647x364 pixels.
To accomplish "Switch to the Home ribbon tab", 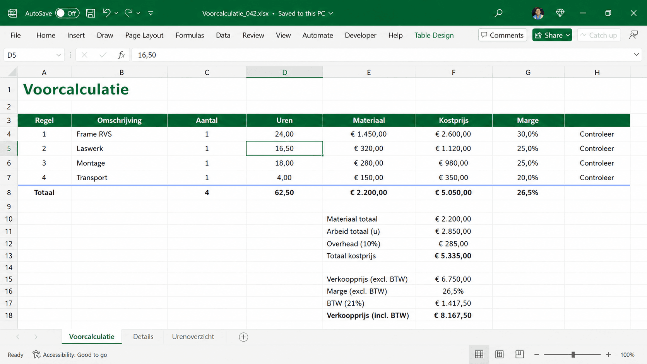I will click(x=46, y=35).
